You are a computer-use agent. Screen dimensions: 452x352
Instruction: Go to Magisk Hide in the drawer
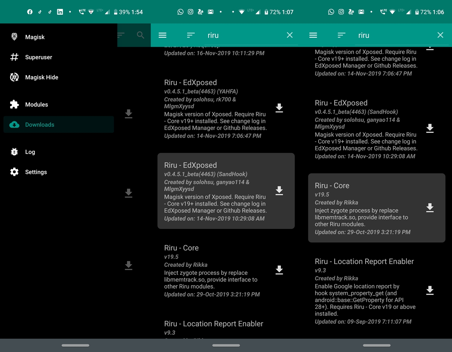[x=58, y=77]
